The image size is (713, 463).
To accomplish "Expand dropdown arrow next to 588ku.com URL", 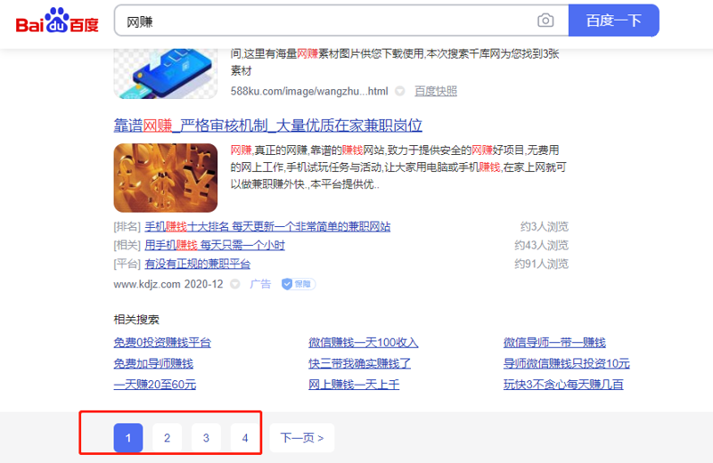I will pos(399,92).
